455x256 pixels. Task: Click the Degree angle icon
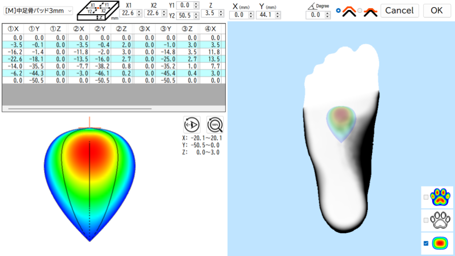(x=312, y=6)
